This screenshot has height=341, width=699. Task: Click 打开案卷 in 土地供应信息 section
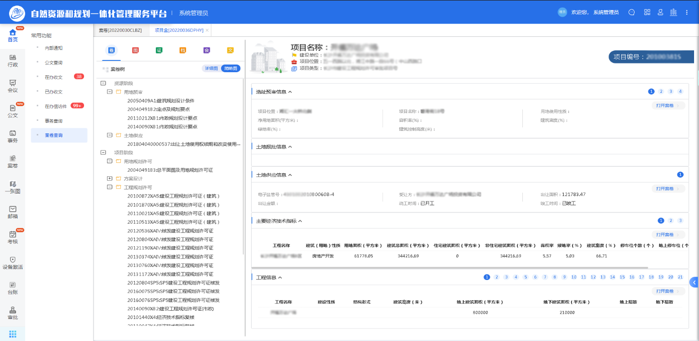click(x=667, y=189)
